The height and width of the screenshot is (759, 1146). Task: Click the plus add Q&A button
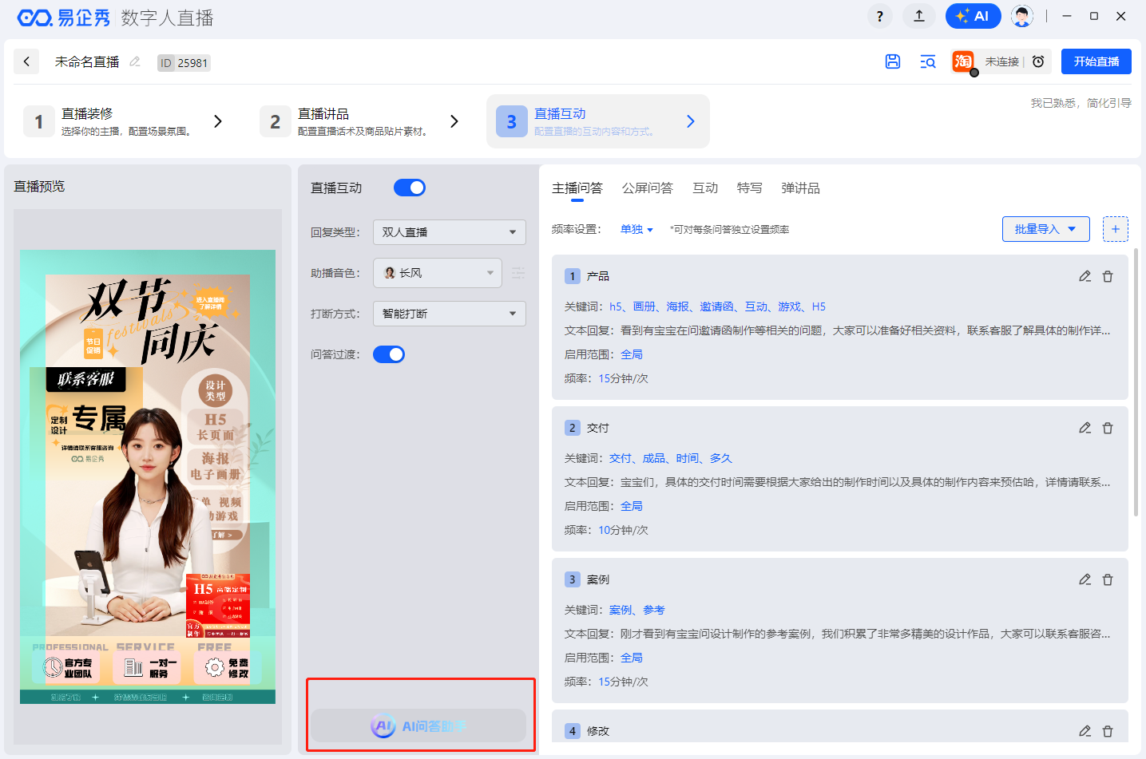pos(1116,229)
